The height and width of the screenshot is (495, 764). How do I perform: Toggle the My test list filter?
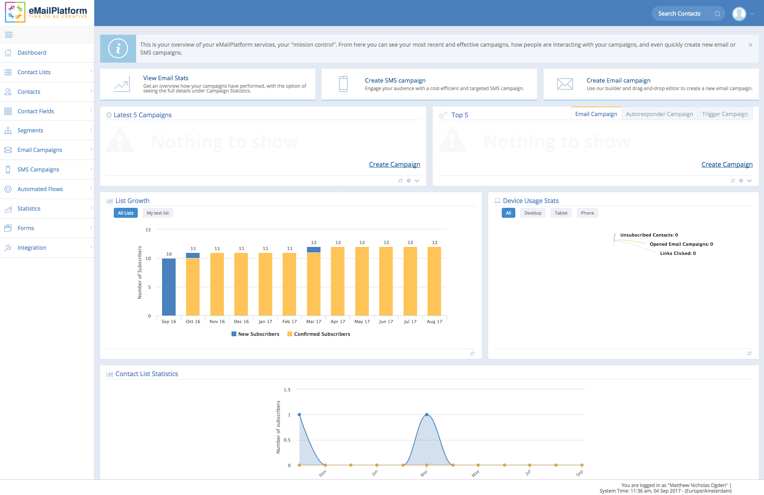157,213
